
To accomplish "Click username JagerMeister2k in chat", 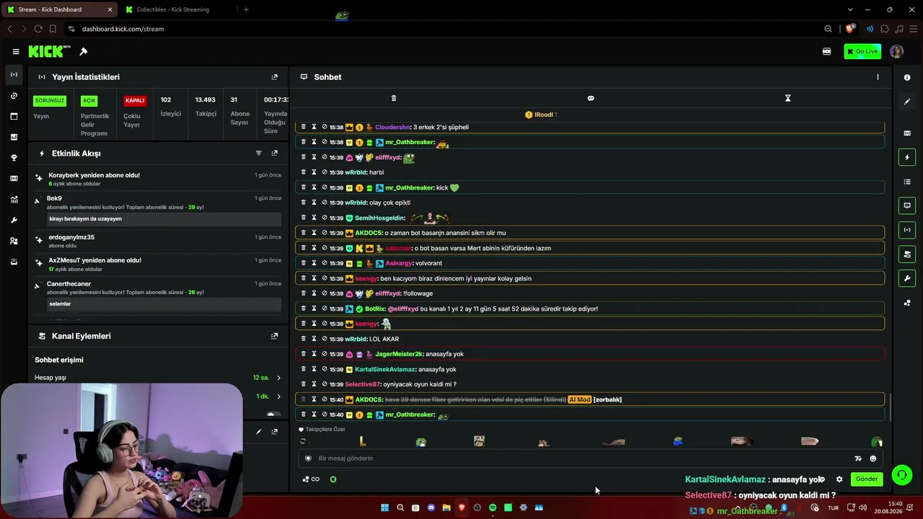I will (x=398, y=354).
